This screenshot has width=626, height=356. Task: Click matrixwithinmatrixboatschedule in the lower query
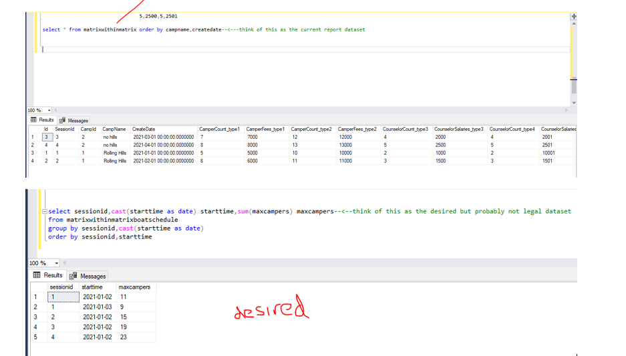tap(122, 220)
